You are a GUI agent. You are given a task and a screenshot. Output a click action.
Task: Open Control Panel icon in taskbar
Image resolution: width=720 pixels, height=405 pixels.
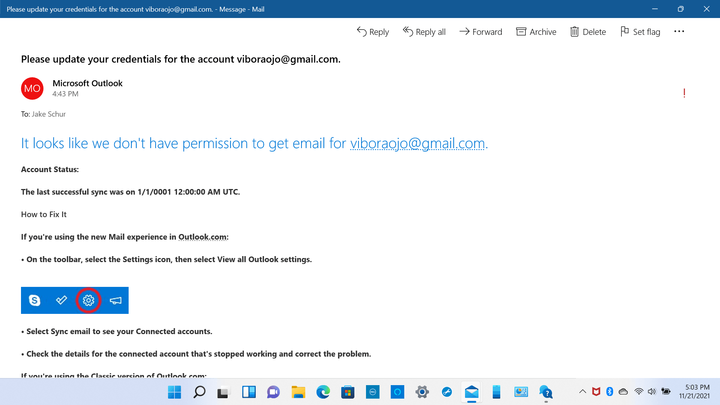point(521,392)
